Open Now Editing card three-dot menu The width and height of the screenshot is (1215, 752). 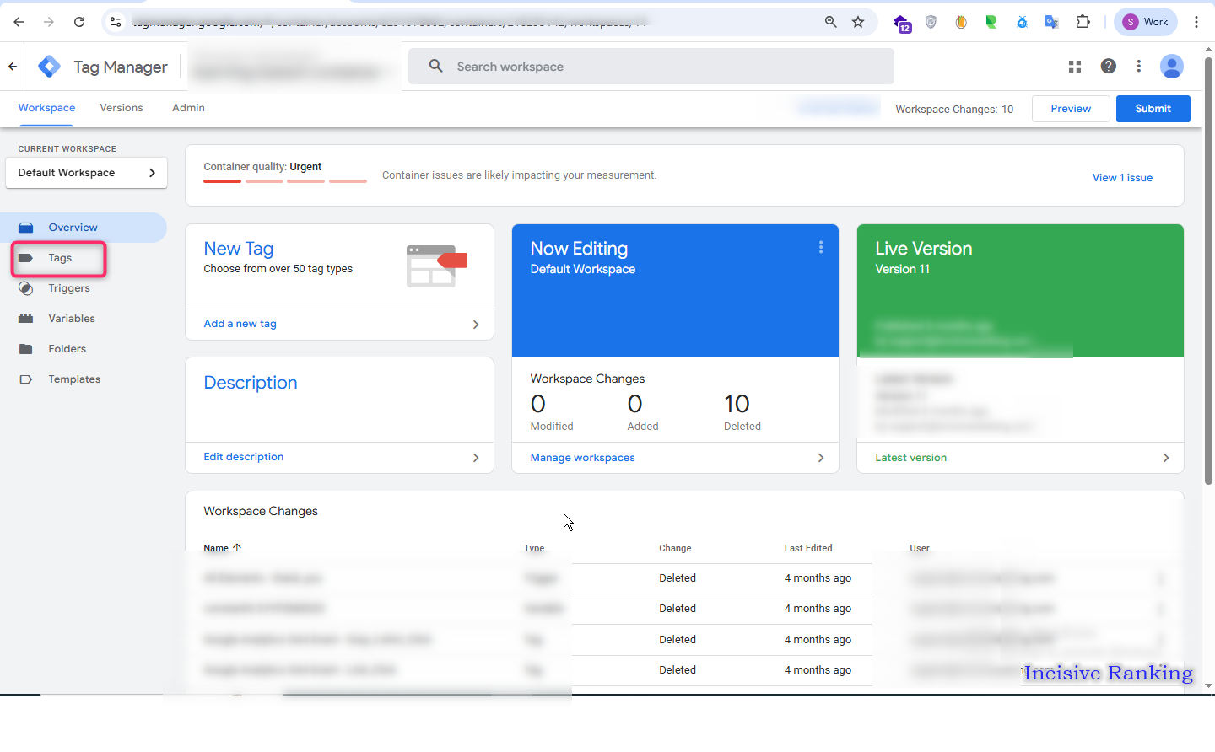(821, 247)
